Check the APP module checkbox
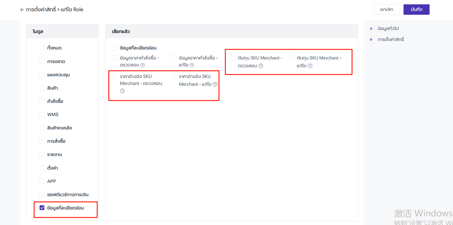 coord(42,181)
